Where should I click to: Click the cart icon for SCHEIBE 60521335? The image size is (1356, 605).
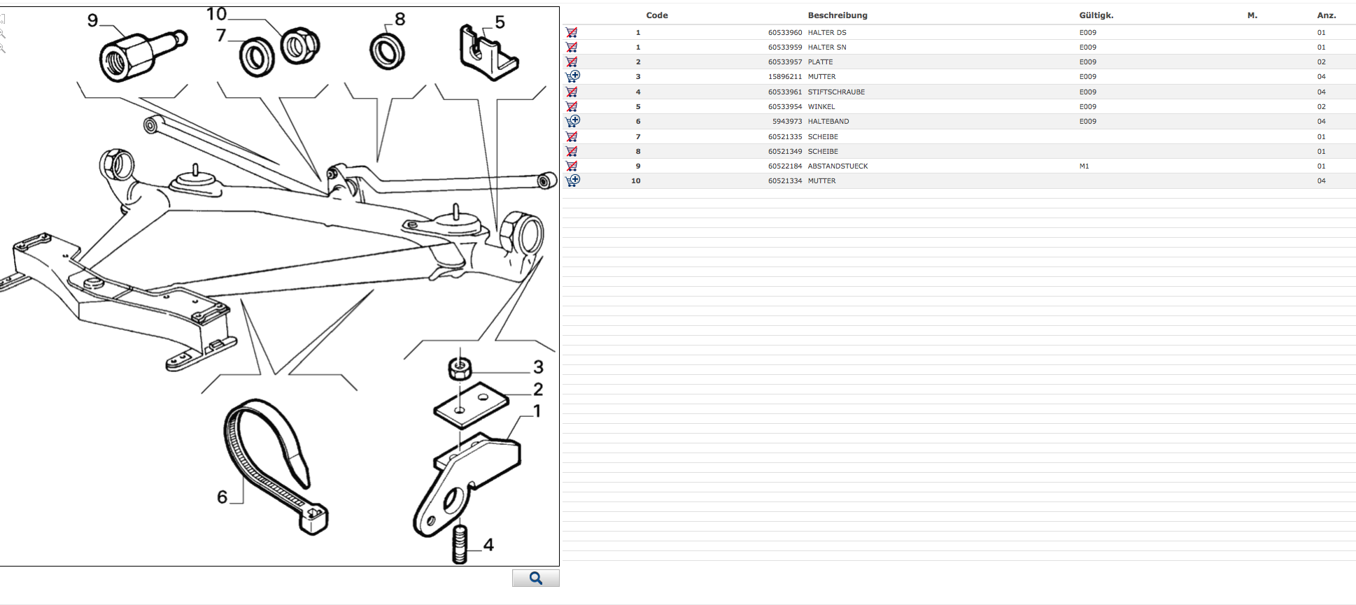572,136
